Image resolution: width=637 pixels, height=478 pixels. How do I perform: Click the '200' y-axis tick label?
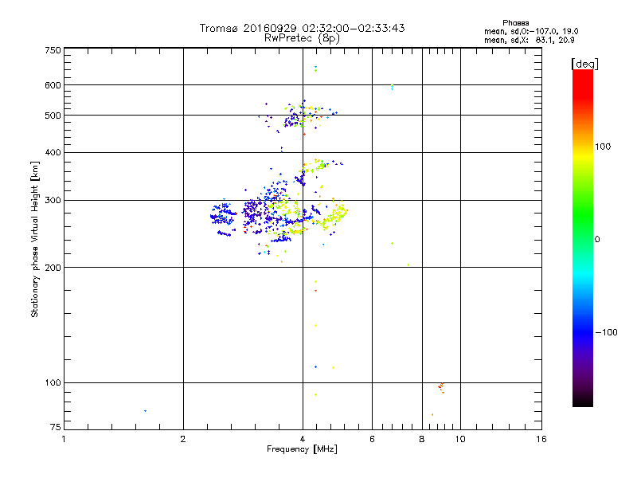[x=53, y=268]
